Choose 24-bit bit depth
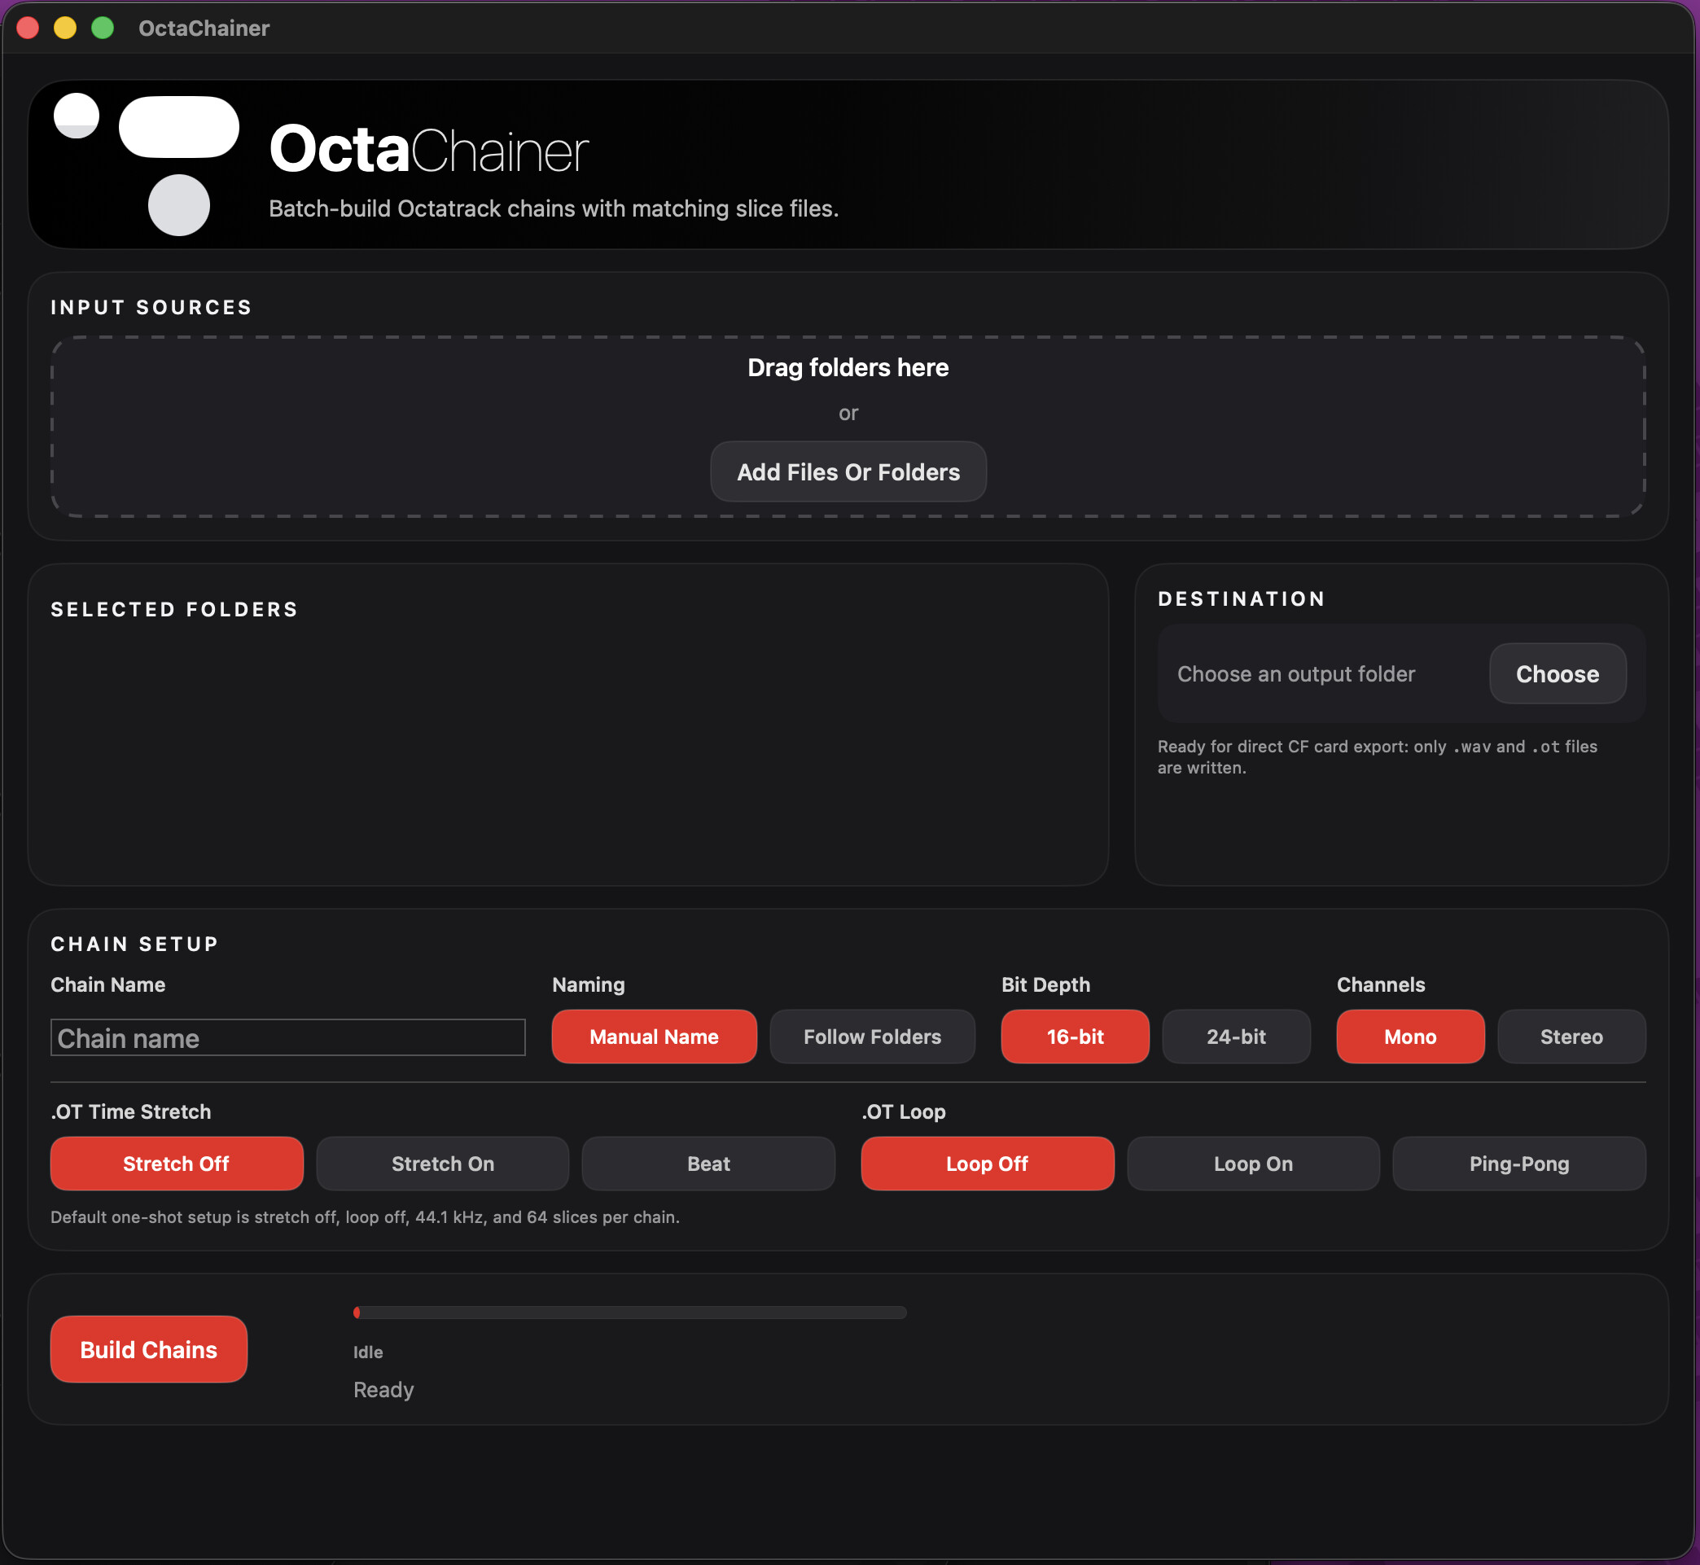This screenshot has width=1700, height=1565. 1236,1037
